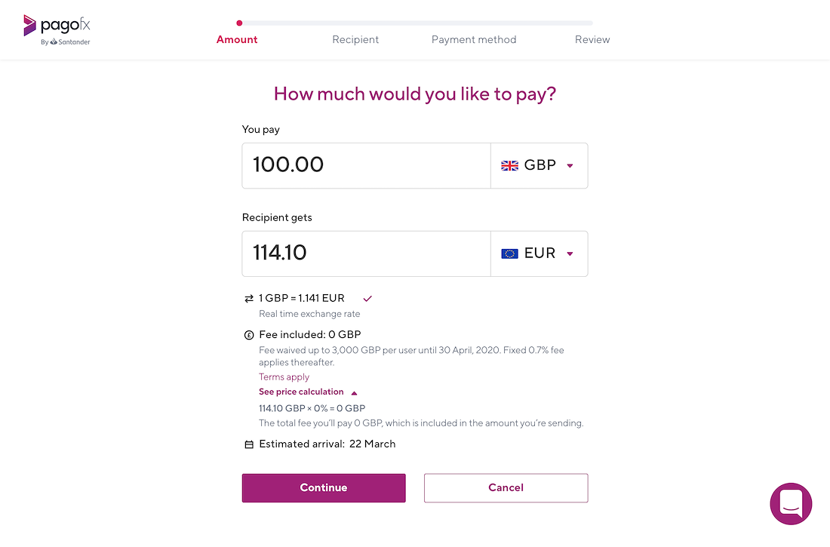The width and height of the screenshot is (830, 547).
Task: Go to the Amount step
Action: click(x=237, y=40)
